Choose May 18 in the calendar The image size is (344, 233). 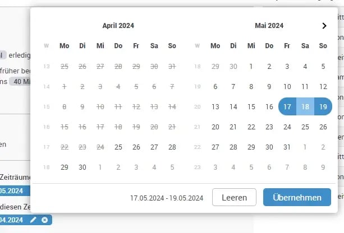[305, 106]
